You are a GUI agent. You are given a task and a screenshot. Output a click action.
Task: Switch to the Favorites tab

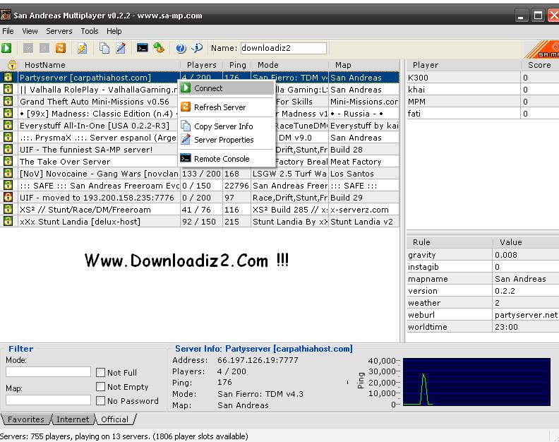25,419
